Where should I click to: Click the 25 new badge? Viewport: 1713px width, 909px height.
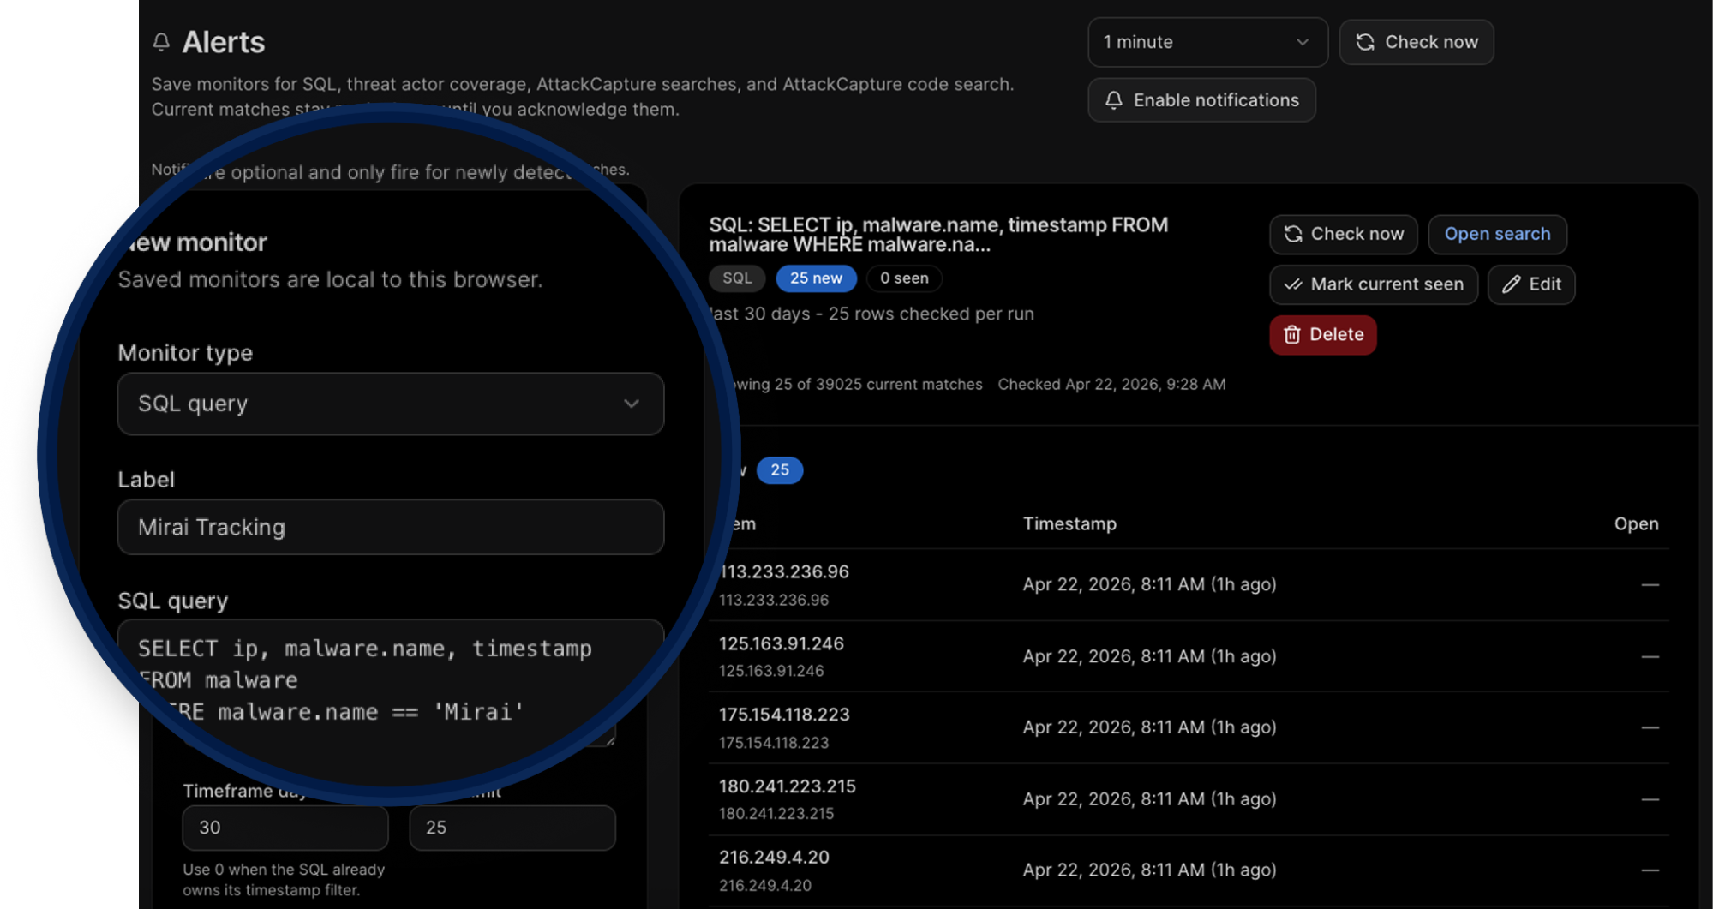816,278
